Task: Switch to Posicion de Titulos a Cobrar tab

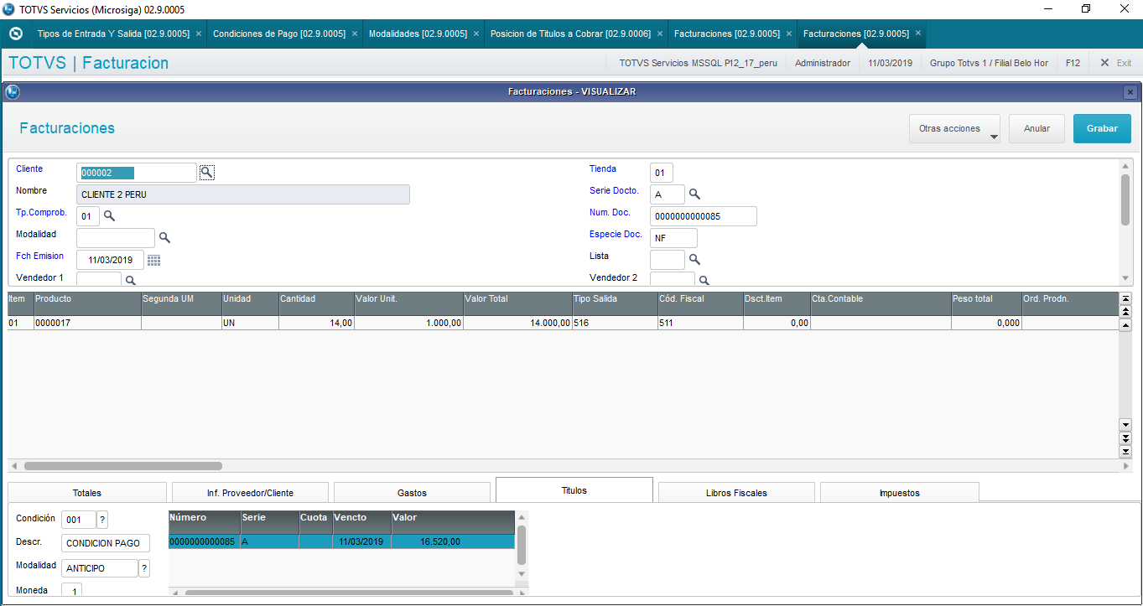Action: click(570, 34)
